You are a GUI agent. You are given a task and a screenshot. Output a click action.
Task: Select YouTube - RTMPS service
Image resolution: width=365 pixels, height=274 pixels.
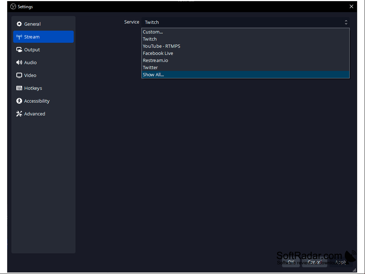coord(245,46)
